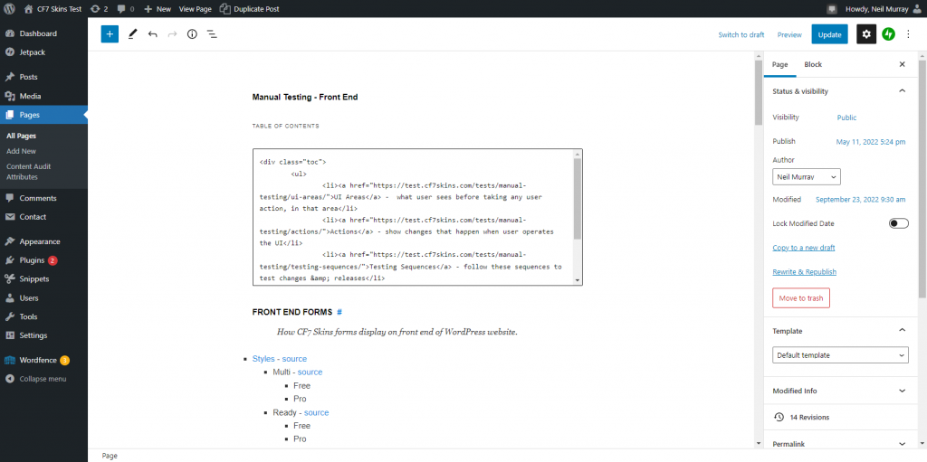Switch to the Block tab
927x462 pixels.
813,64
